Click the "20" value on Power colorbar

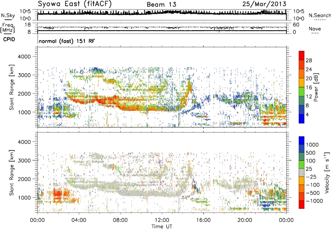(x=309, y=79)
